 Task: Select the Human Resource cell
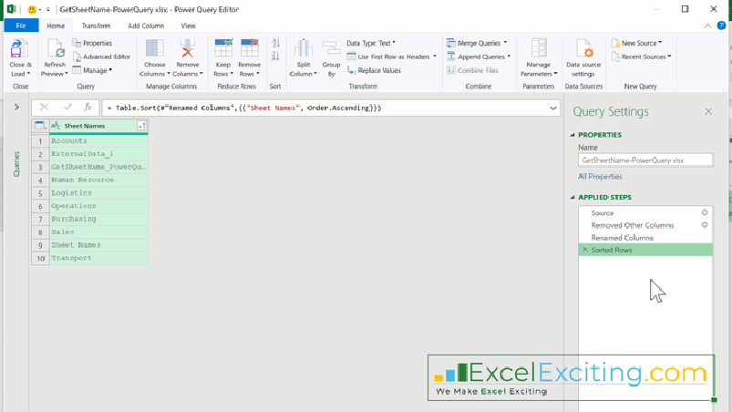[99, 180]
